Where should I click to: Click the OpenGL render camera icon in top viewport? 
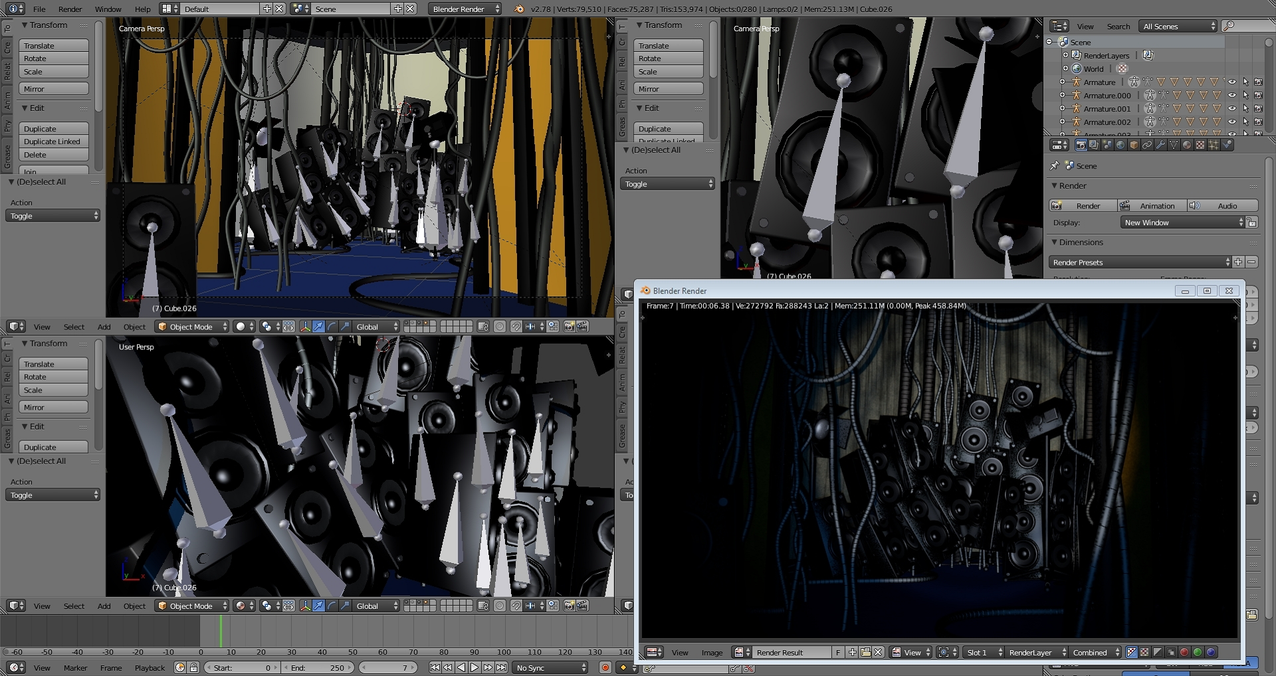point(569,326)
